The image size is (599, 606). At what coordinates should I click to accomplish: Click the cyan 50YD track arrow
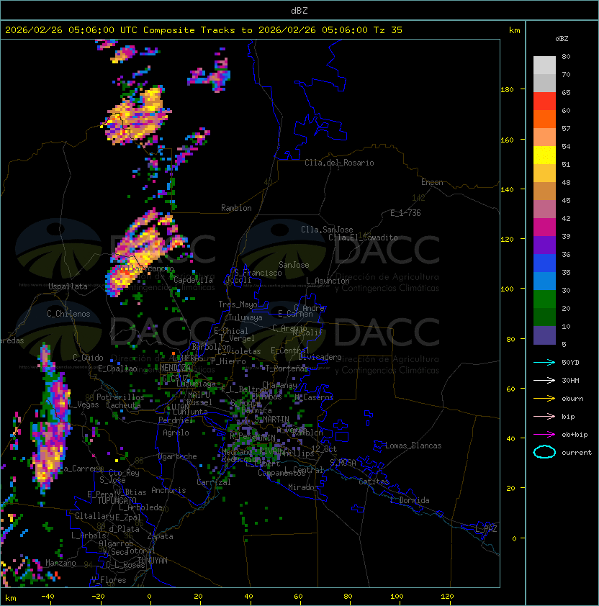pyautogui.click(x=544, y=363)
